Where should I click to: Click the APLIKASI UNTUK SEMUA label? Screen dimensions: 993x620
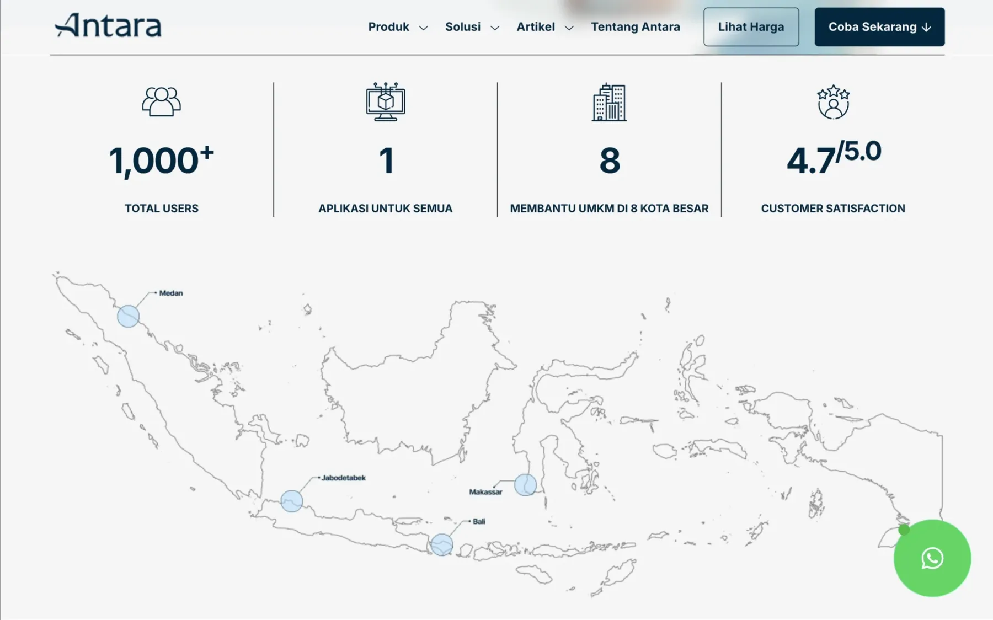point(385,209)
